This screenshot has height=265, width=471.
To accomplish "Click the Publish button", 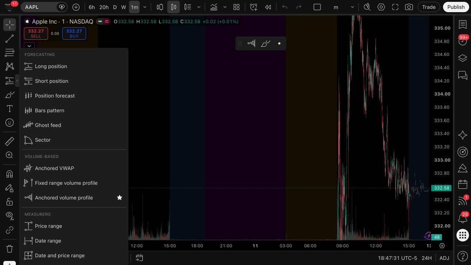I will click(456, 7).
